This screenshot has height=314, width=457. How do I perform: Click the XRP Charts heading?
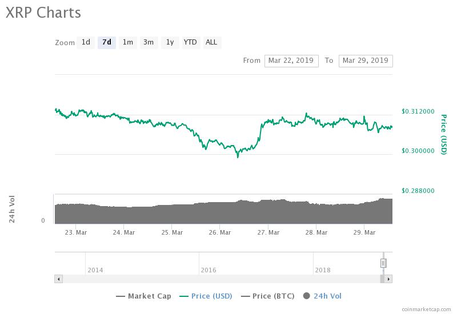coord(43,13)
